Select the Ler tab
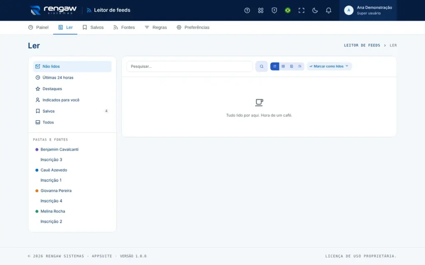Image resolution: width=425 pixels, height=265 pixels. coord(65,27)
